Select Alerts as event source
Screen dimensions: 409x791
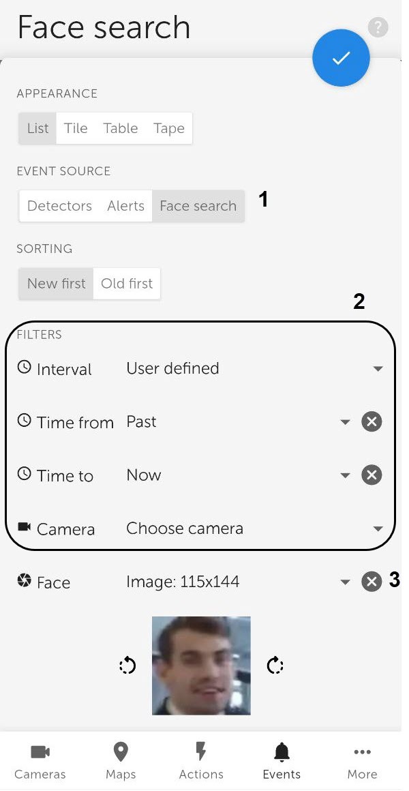click(x=125, y=206)
